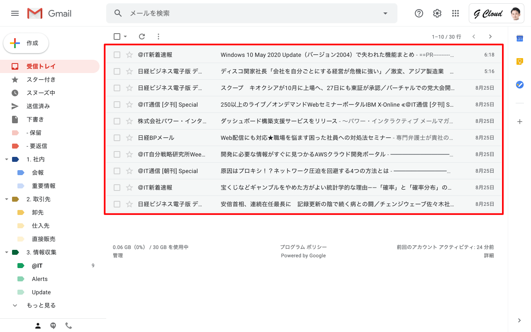The image size is (531, 332).
Task: Click the 作成 compose button
Action: [26, 43]
